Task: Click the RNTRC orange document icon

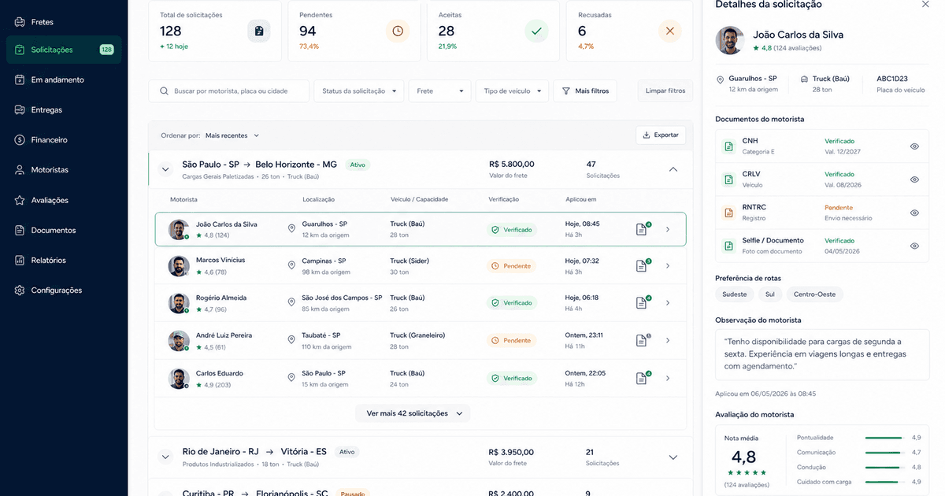Action: click(x=728, y=213)
